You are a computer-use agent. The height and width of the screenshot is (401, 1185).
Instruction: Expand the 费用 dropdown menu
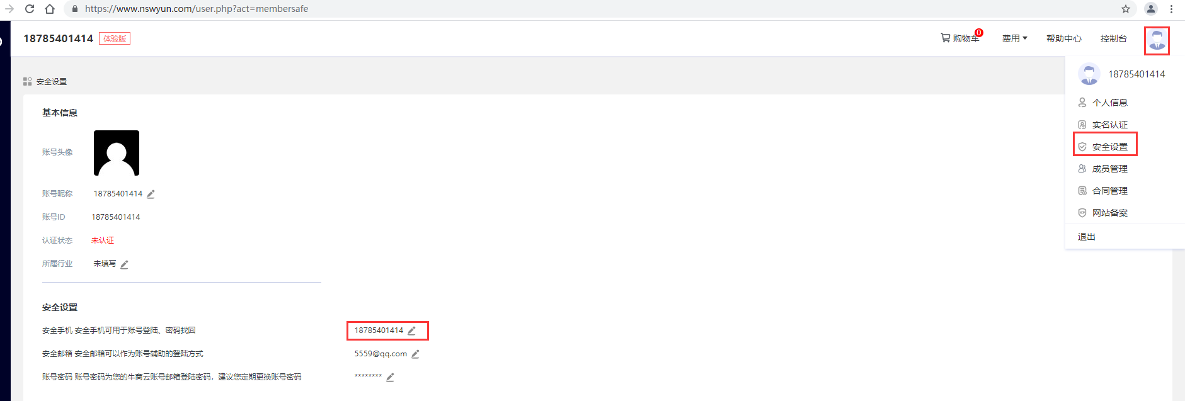1015,38
